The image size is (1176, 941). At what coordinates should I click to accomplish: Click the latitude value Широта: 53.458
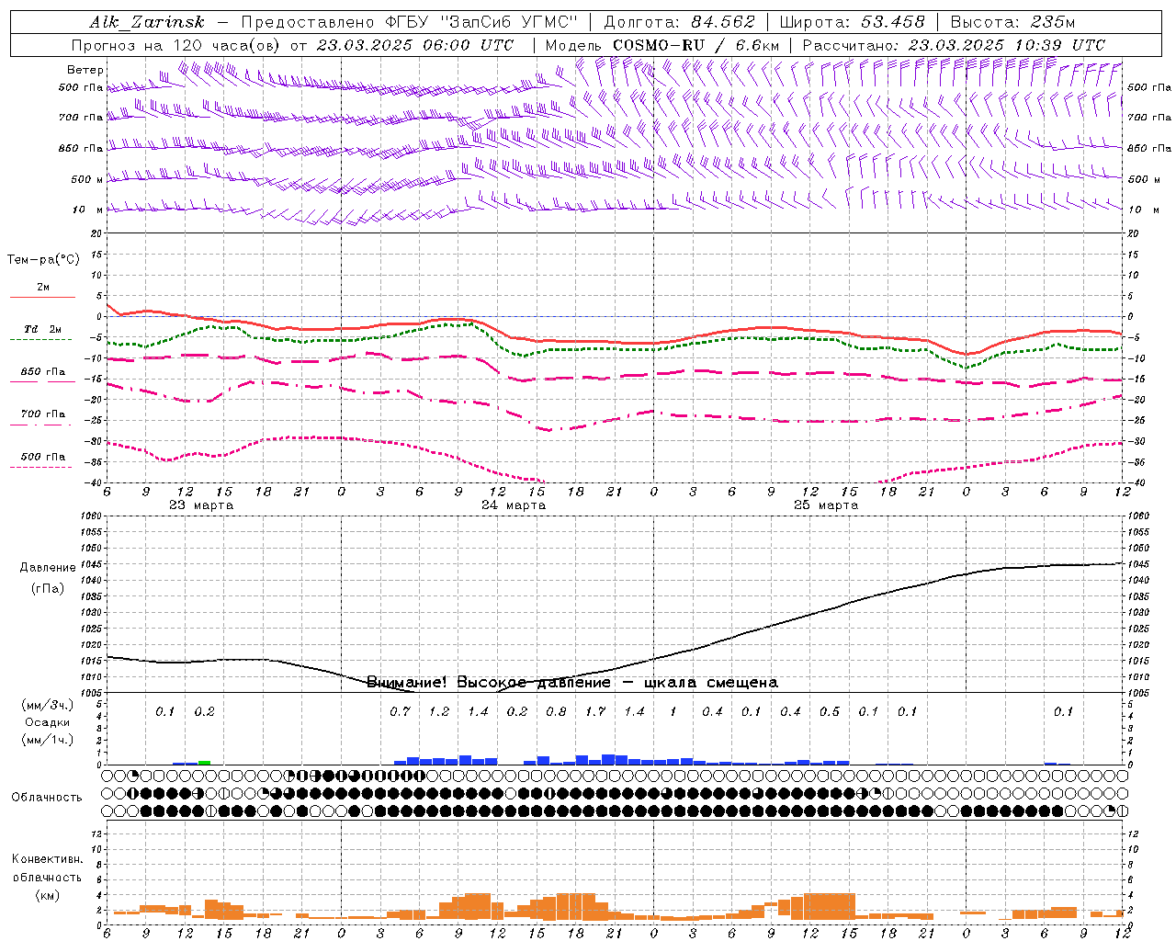click(x=852, y=22)
